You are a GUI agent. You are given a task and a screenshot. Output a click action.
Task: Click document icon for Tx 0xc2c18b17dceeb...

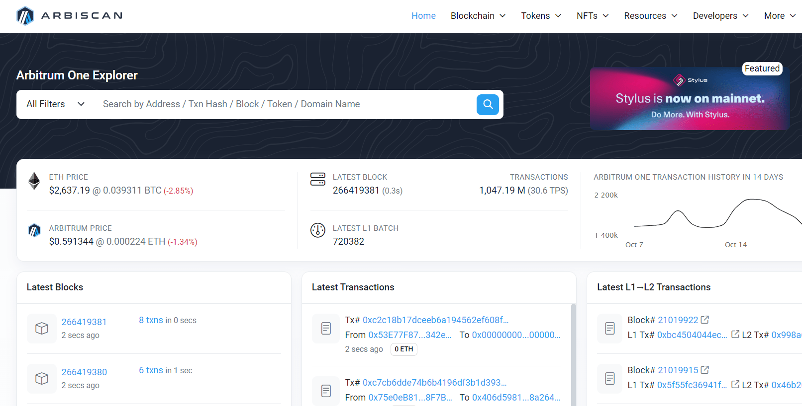pos(326,329)
